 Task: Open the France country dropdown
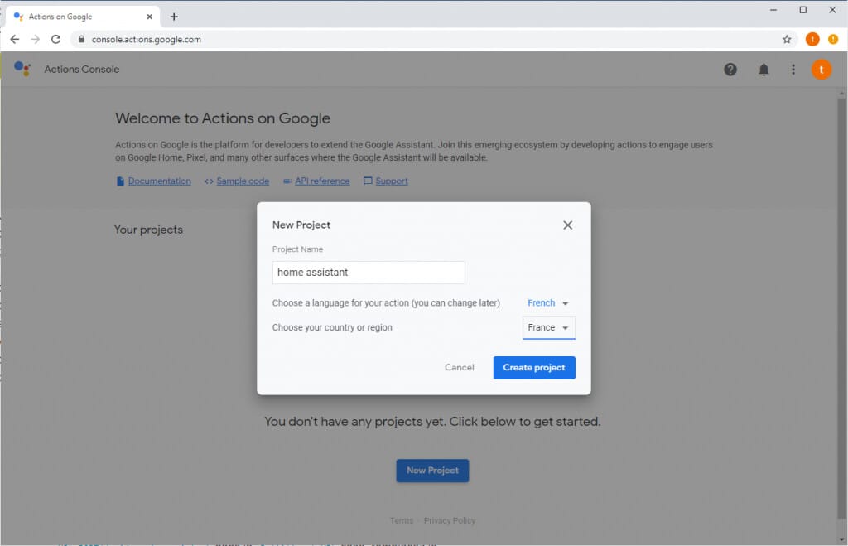548,328
